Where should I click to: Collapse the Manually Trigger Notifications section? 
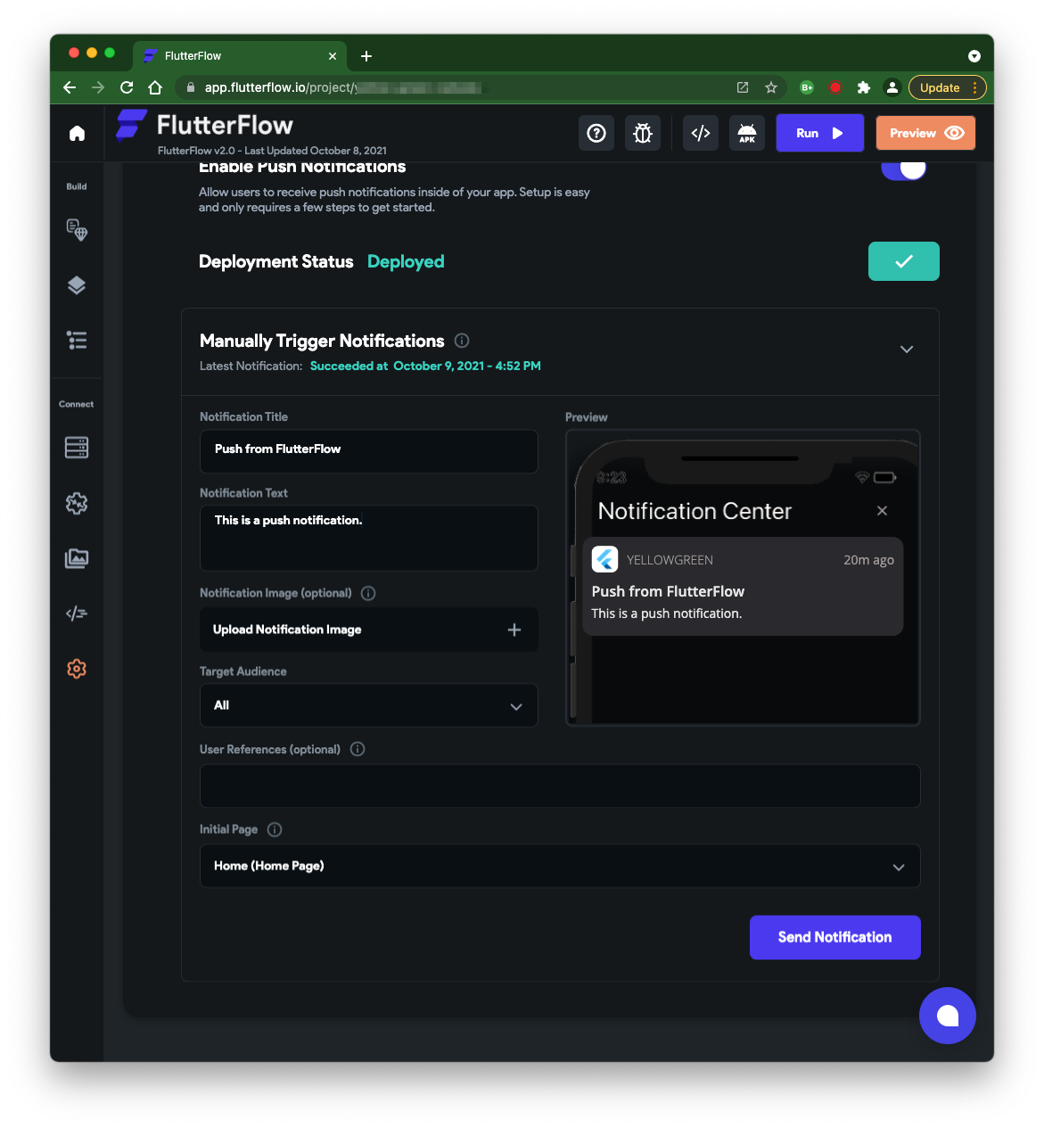point(907,350)
